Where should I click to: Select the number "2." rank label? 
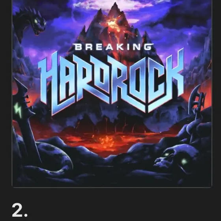click(20, 210)
